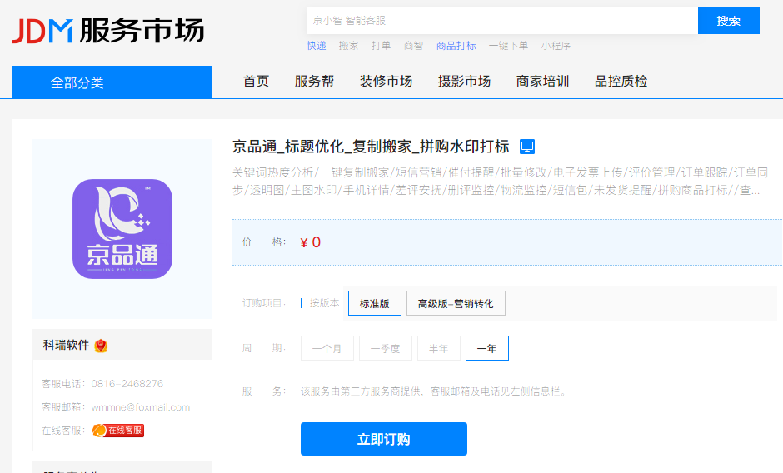This screenshot has width=783, height=473.
Task: Select the 高级版-营销转化 version option
Action: 456,303
